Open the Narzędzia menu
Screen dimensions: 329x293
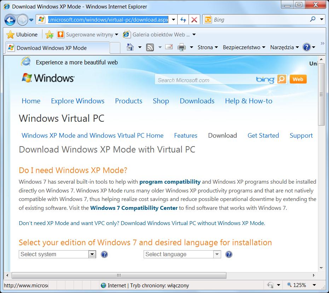[284, 47]
